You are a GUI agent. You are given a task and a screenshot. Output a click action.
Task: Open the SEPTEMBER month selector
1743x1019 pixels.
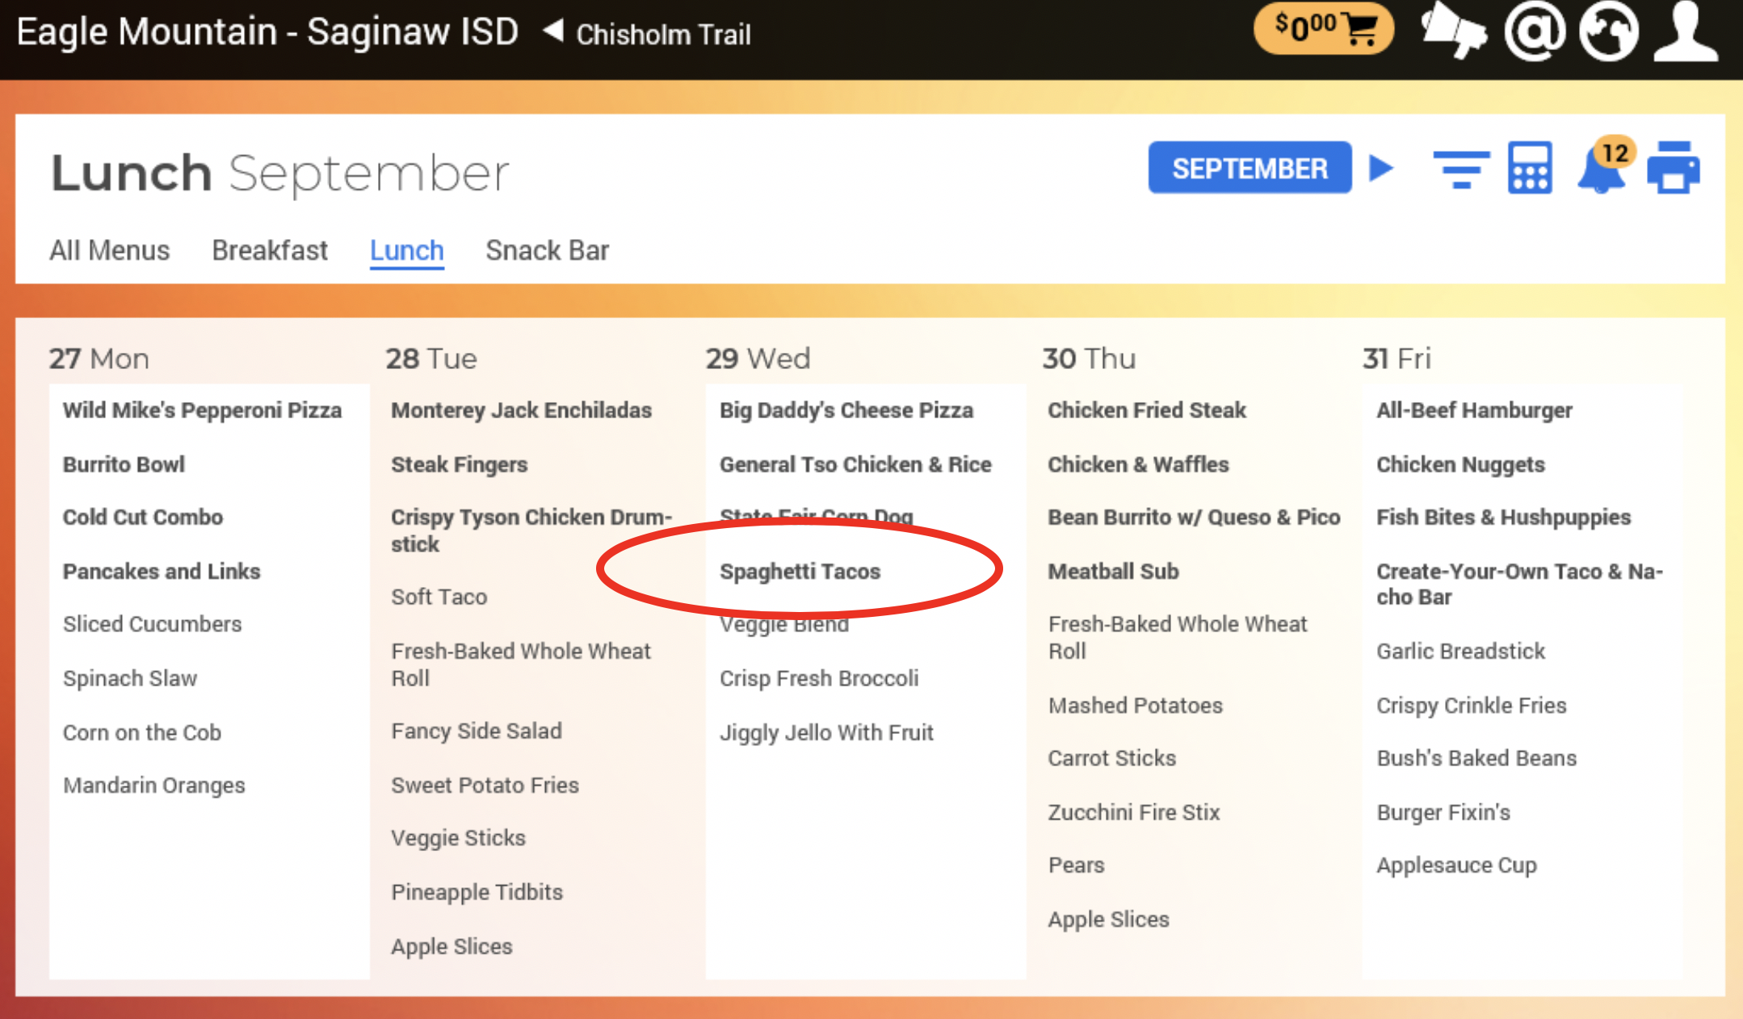point(1249,168)
